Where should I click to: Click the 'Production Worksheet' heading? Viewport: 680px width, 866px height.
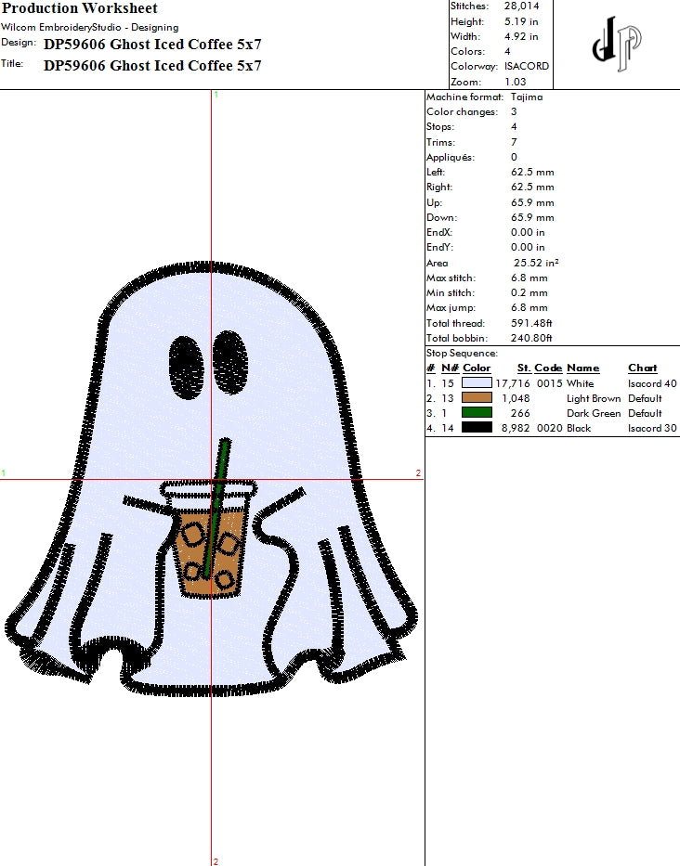pyautogui.click(x=80, y=8)
